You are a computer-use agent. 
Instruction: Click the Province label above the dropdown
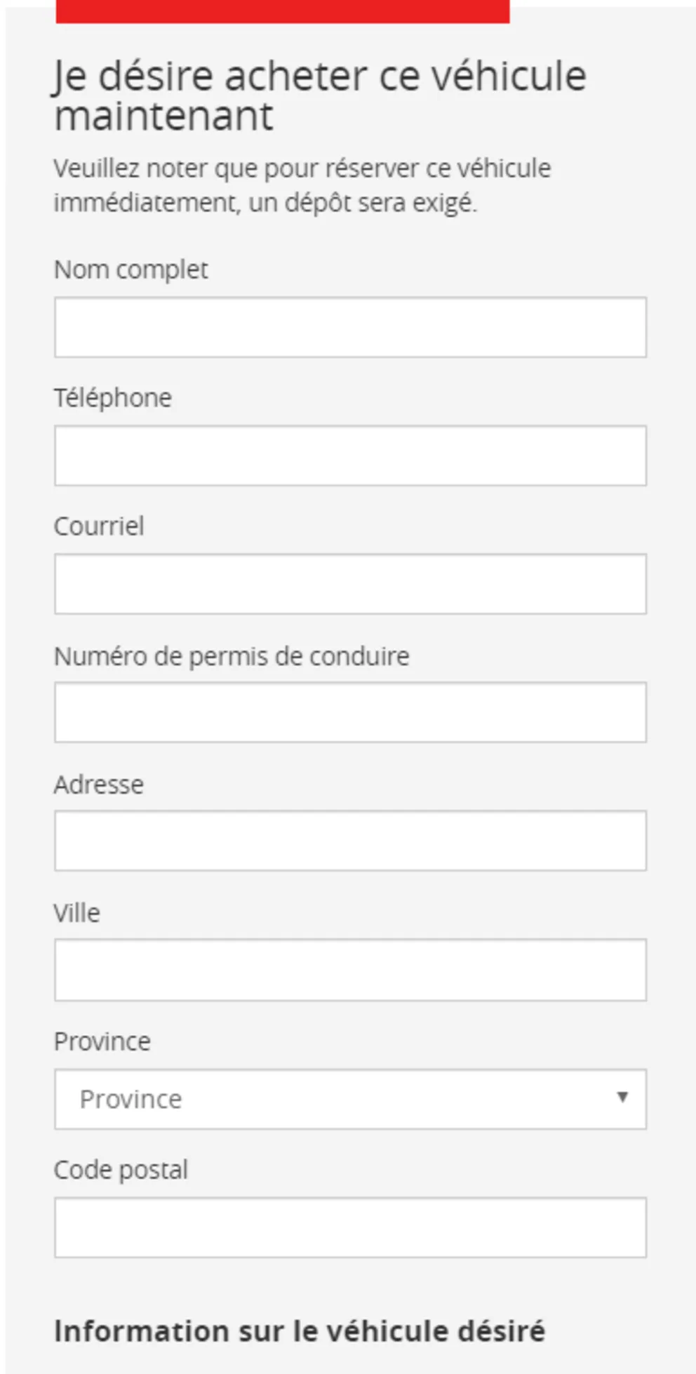click(102, 1041)
